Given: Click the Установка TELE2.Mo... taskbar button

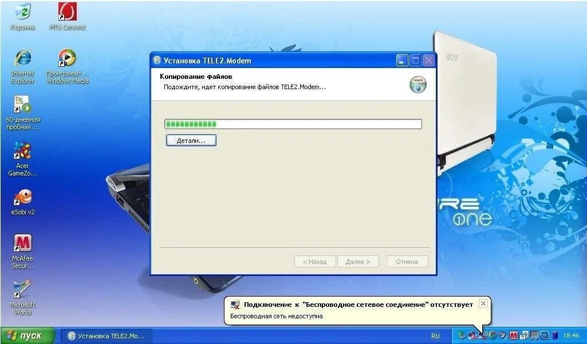Looking at the screenshot, I should tap(107, 336).
